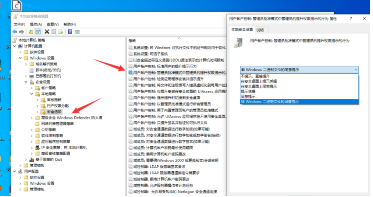Toggle the show/hide console tree icon

38,32
